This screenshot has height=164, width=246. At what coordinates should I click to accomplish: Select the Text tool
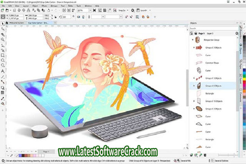pos(3,71)
